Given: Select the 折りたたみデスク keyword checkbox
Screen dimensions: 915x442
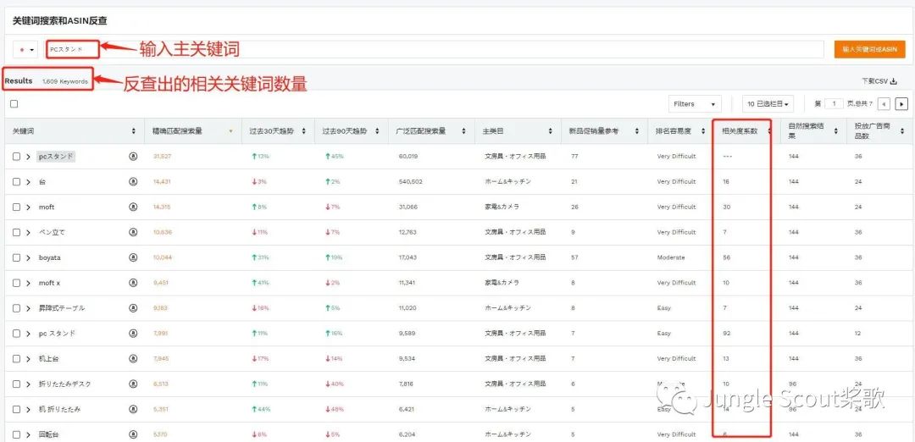Looking at the screenshot, I should pos(16,384).
